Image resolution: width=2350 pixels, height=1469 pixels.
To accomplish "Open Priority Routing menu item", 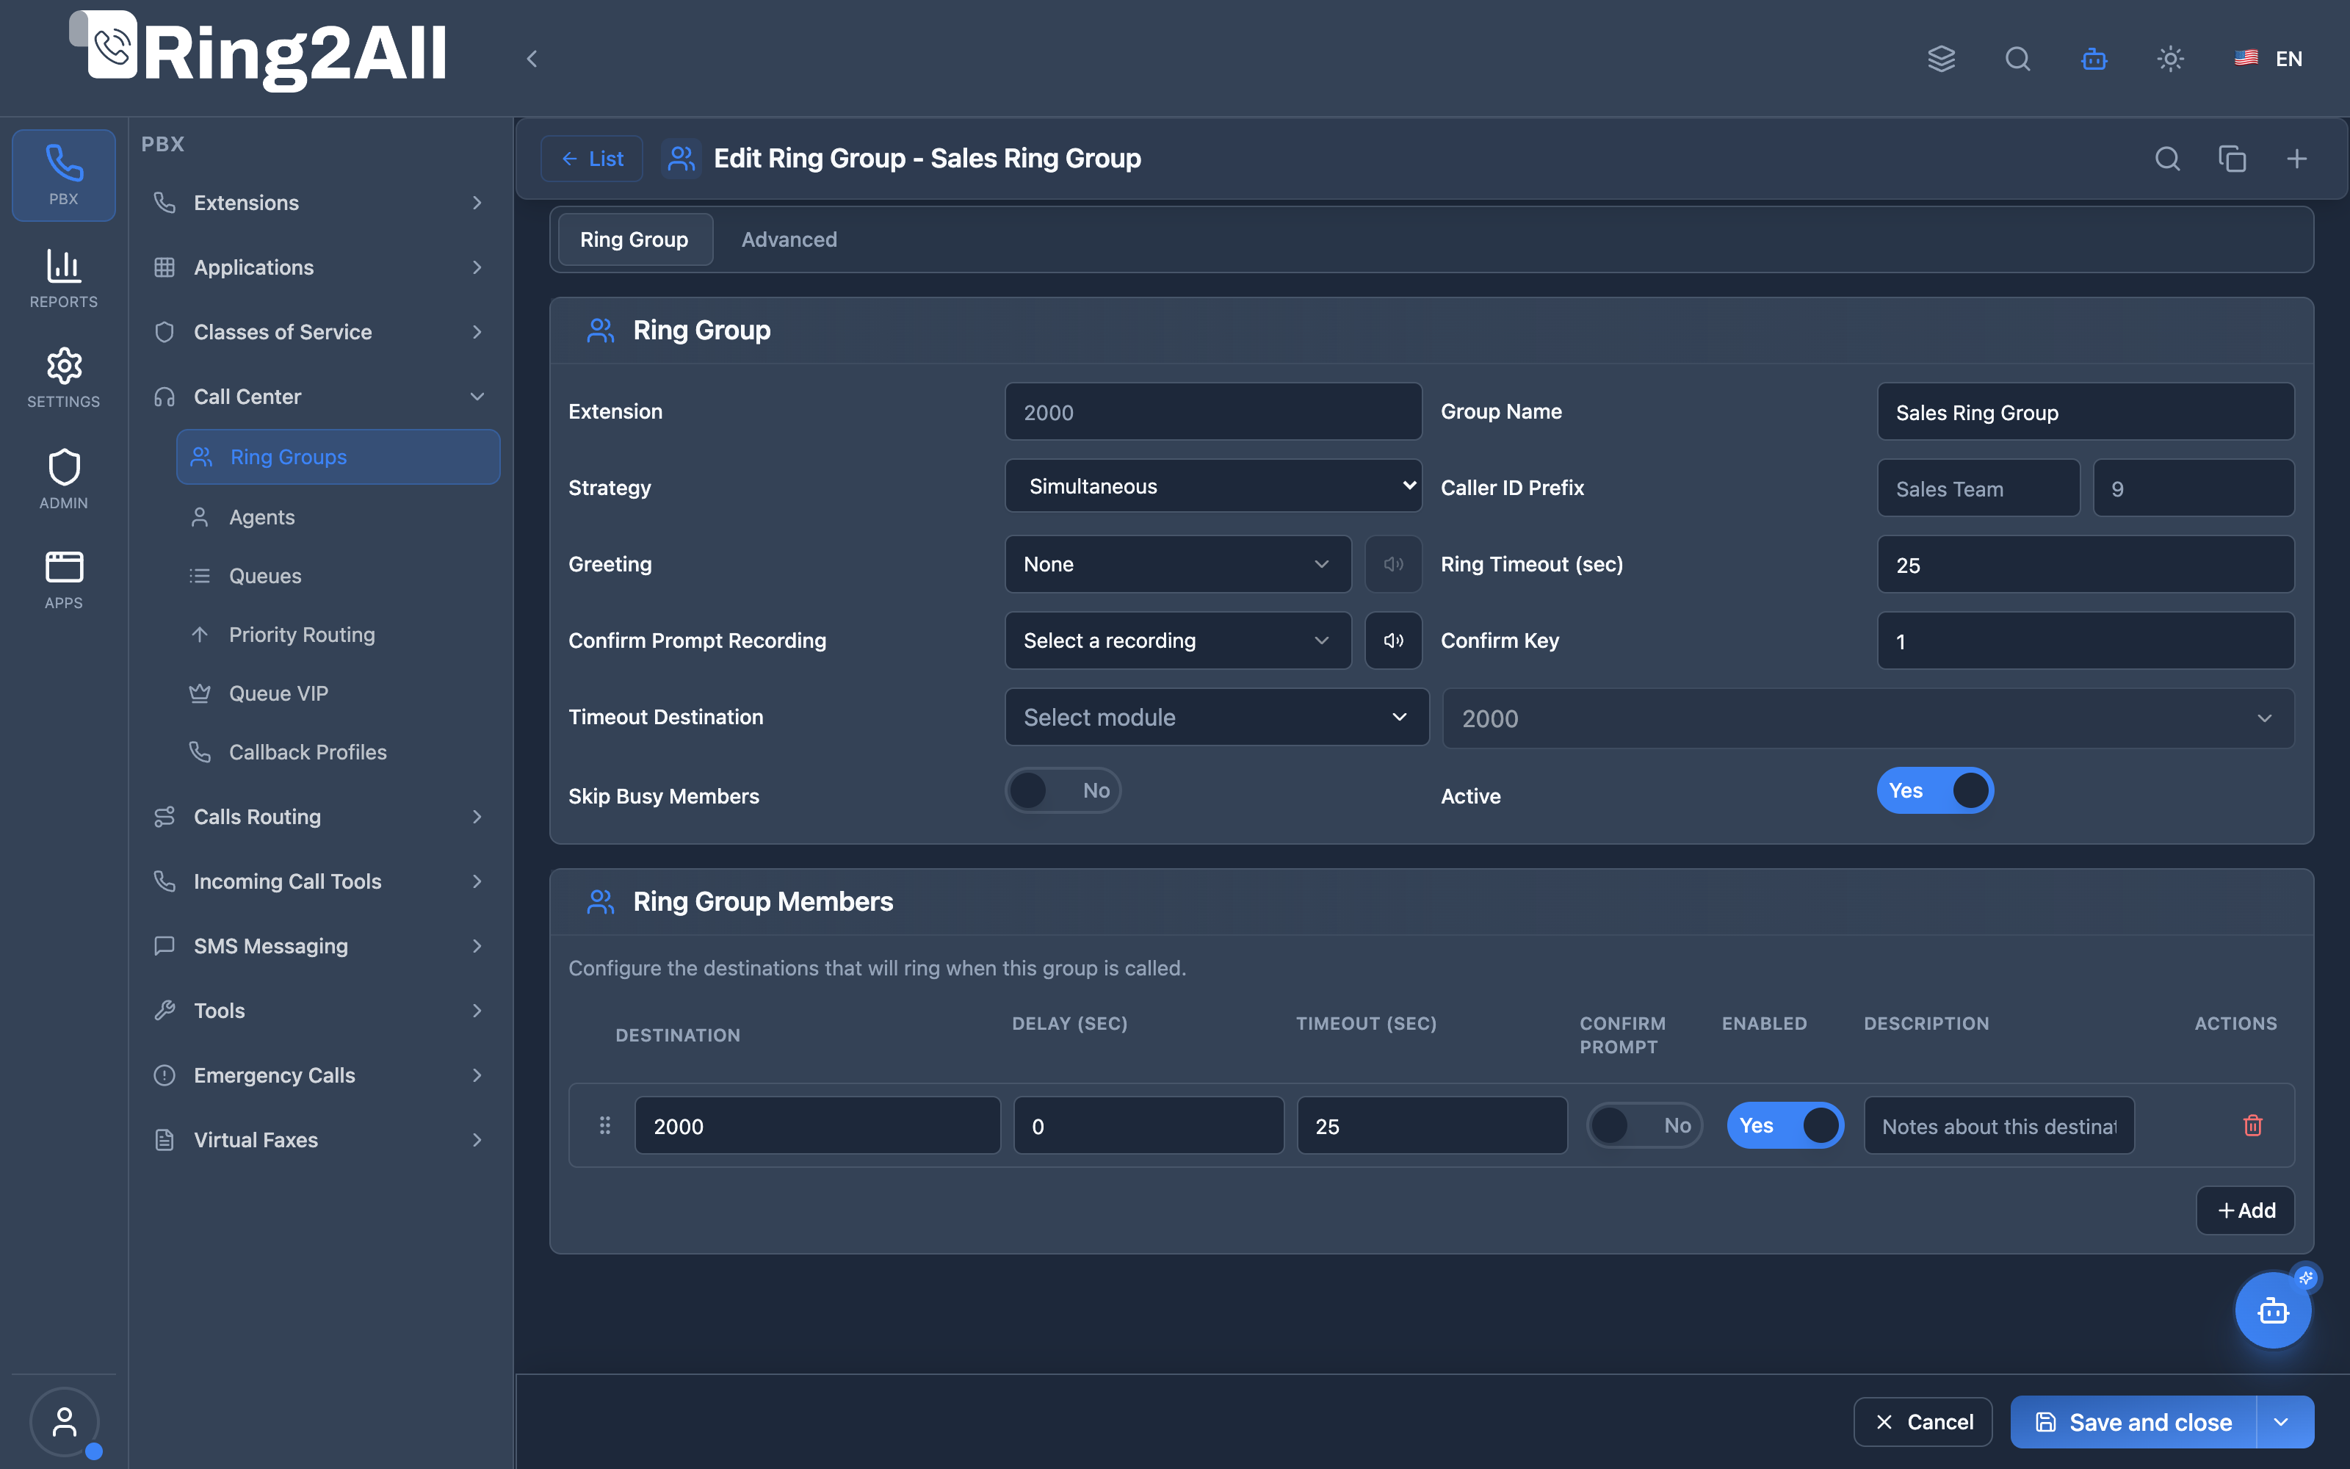I will 337,635.
